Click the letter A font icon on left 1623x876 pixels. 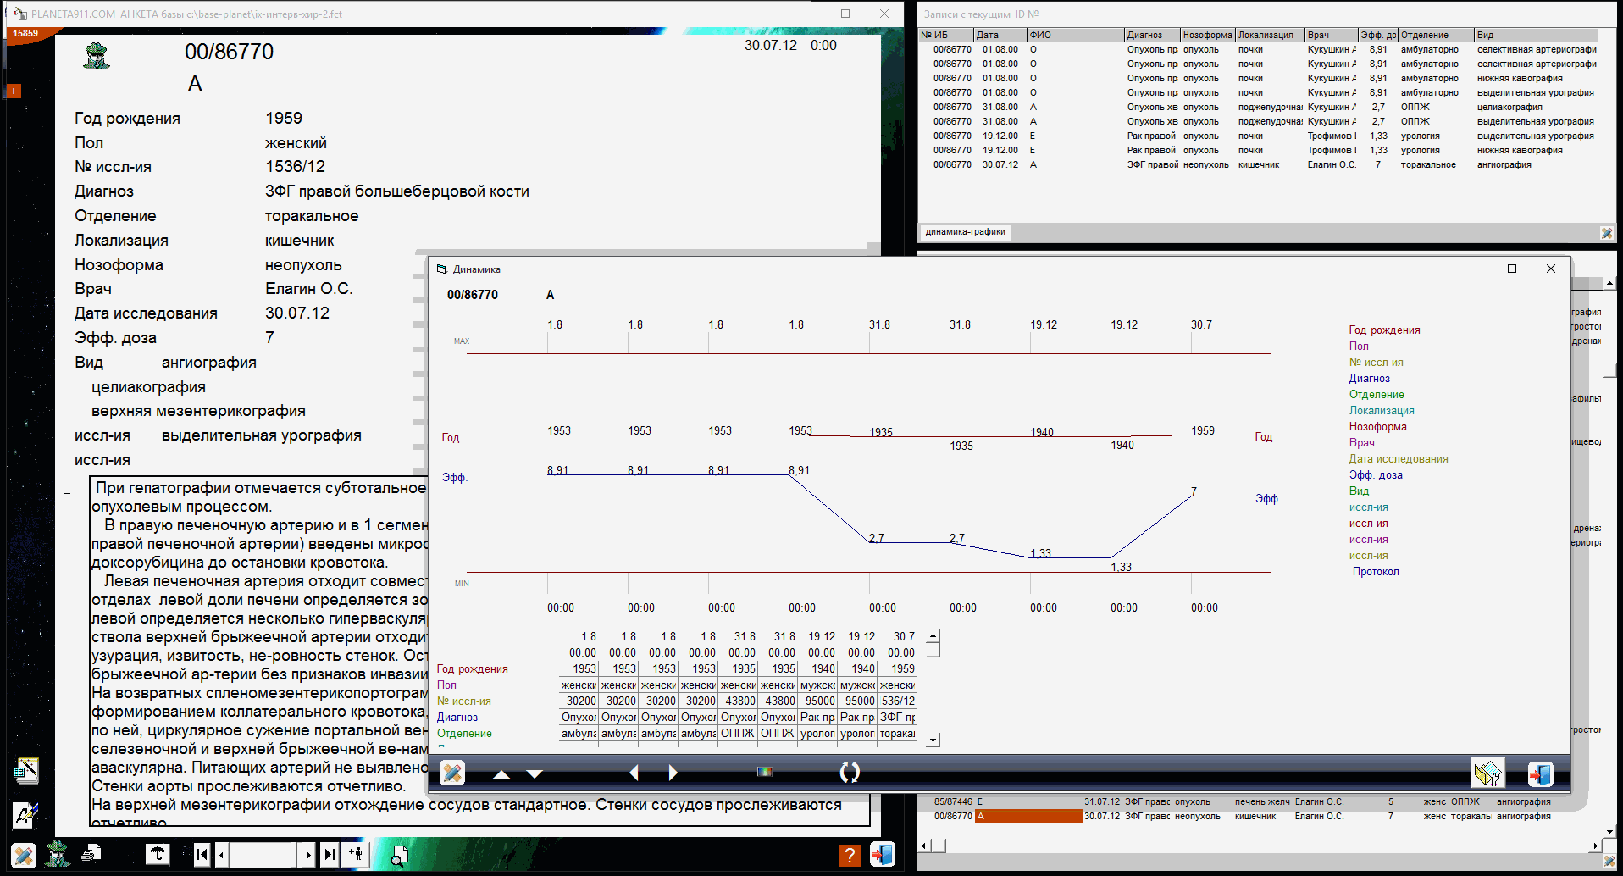(x=25, y=815)
